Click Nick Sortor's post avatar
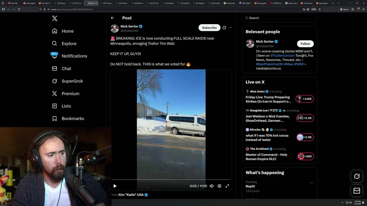Image resolution: width=367 pixels, height=206 pixels. pyautogui.click(x=114, y=29)
